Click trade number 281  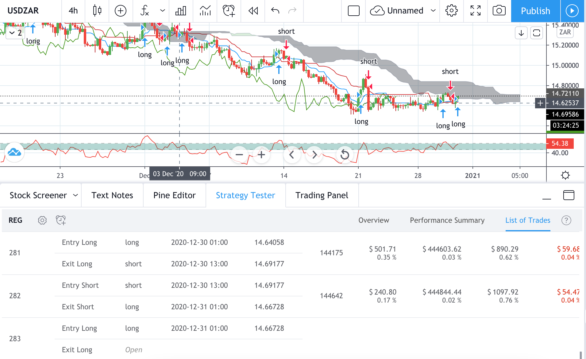(x=15, y=253)
